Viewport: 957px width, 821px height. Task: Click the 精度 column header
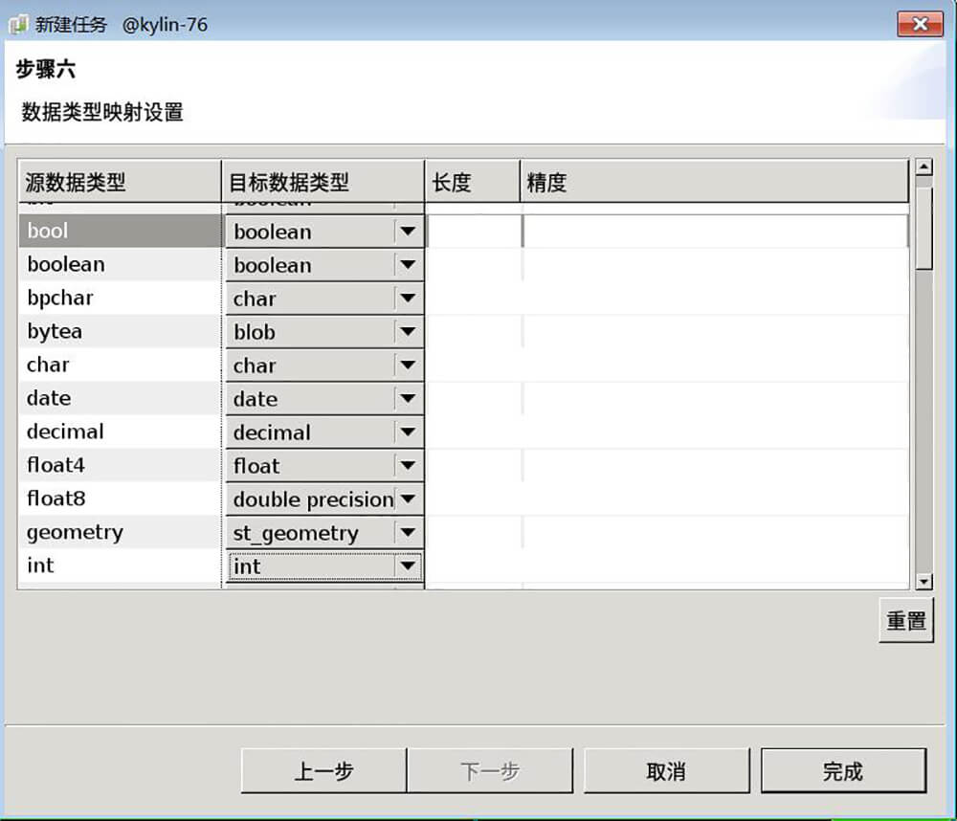tap(713, 182)
